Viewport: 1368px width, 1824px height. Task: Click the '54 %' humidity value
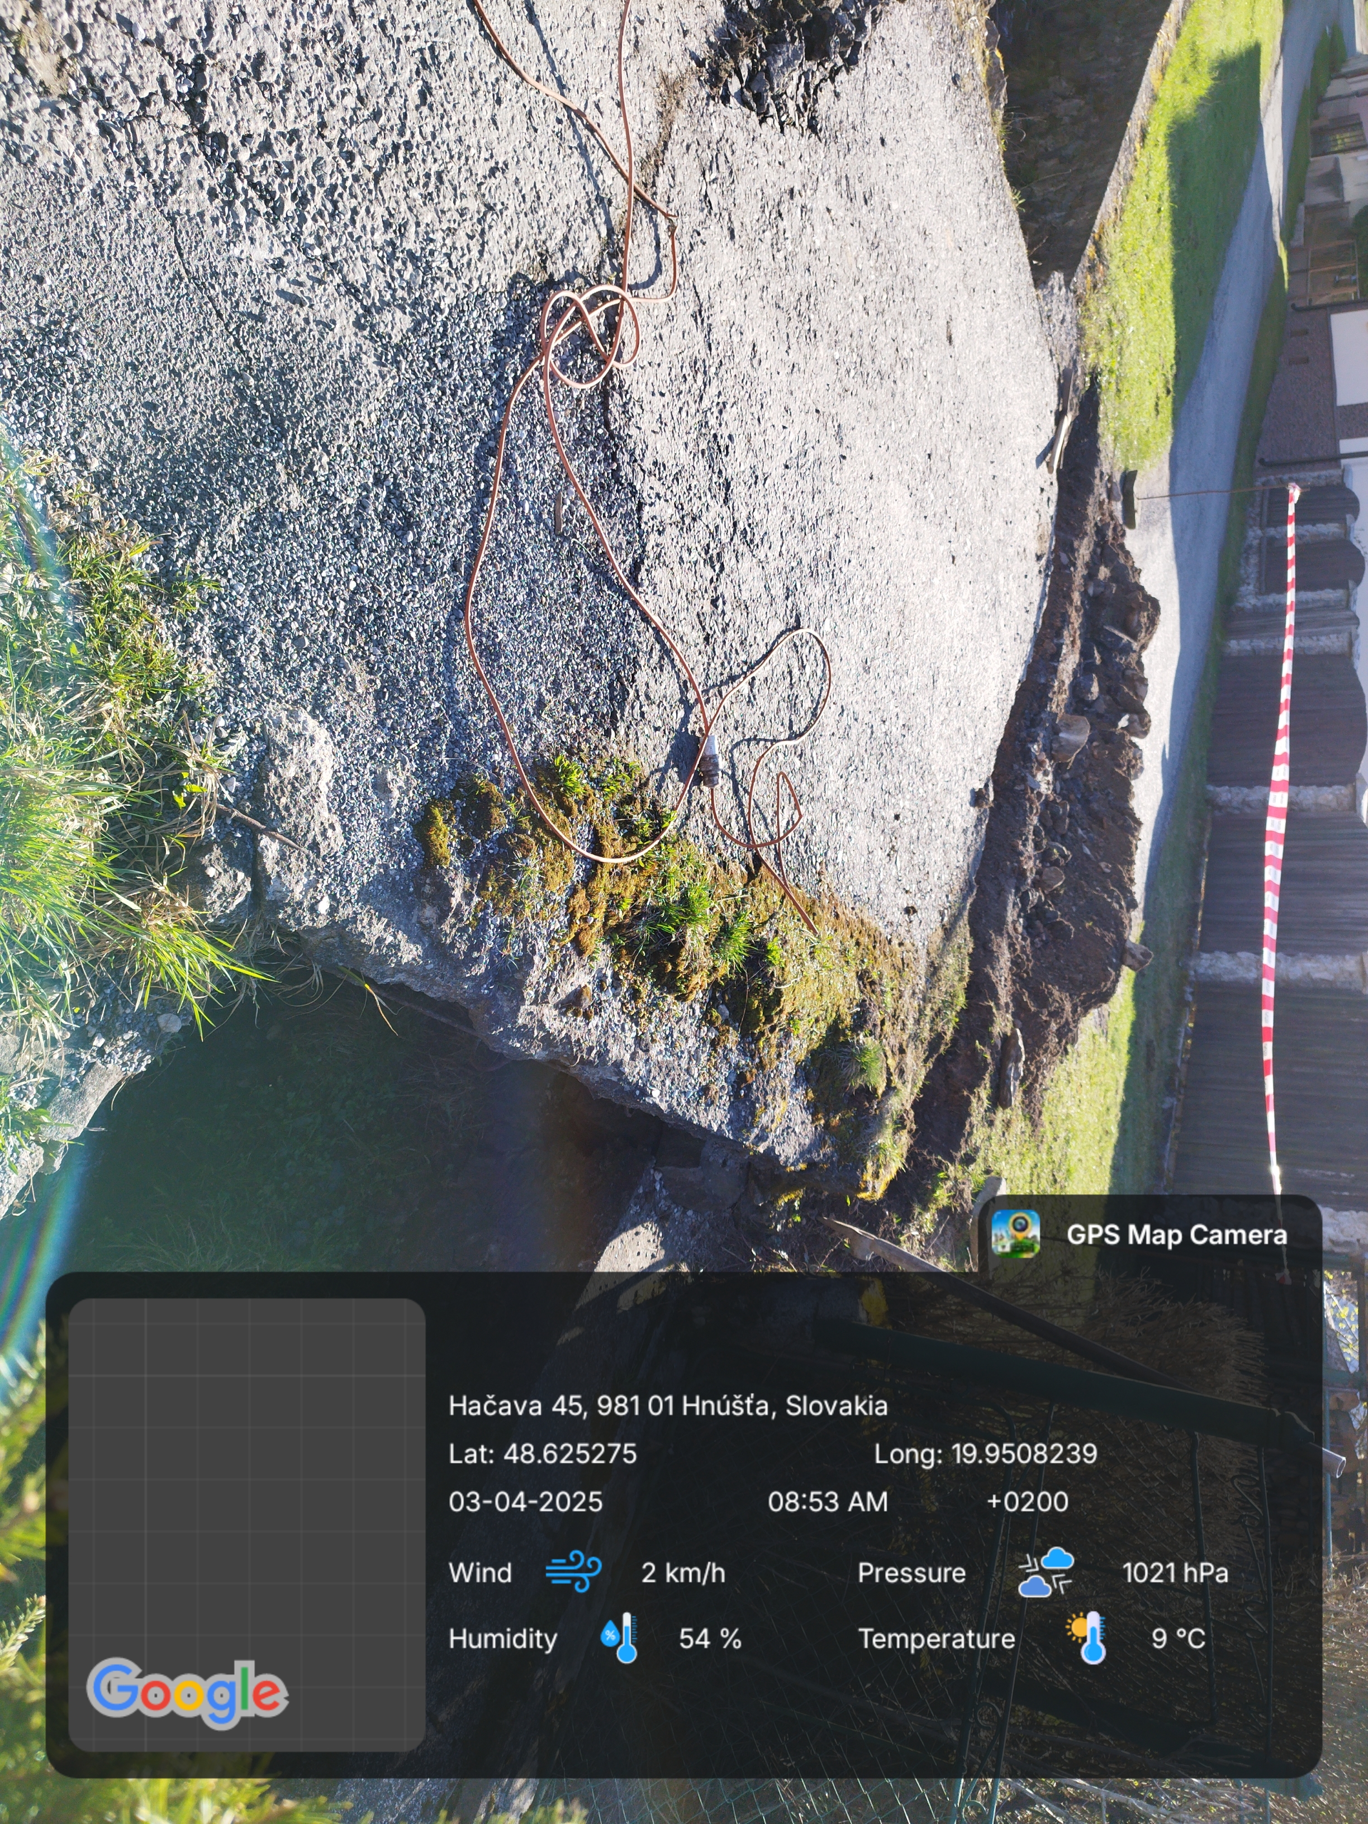(x=710, y=1638)
